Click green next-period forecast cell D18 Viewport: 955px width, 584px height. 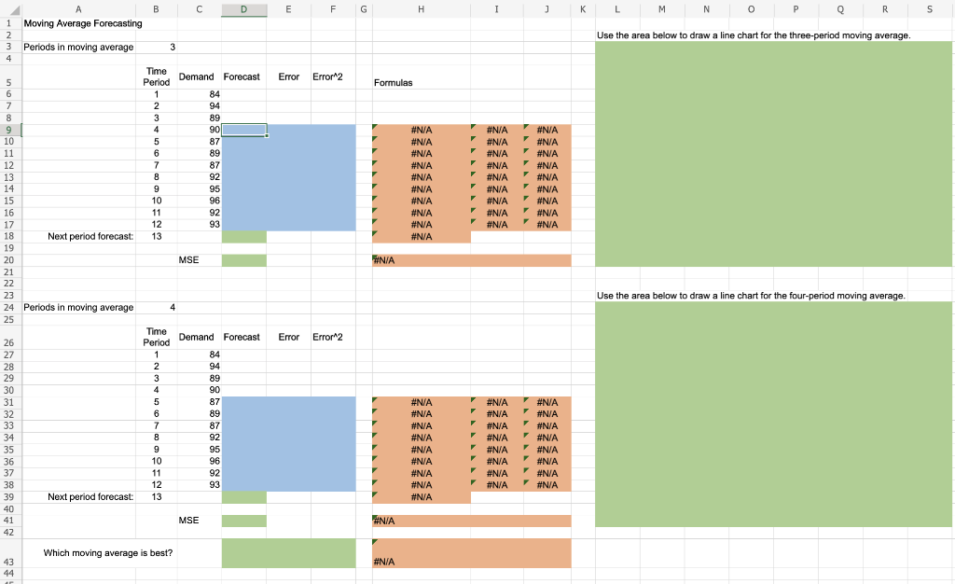(x=243, y=237)
